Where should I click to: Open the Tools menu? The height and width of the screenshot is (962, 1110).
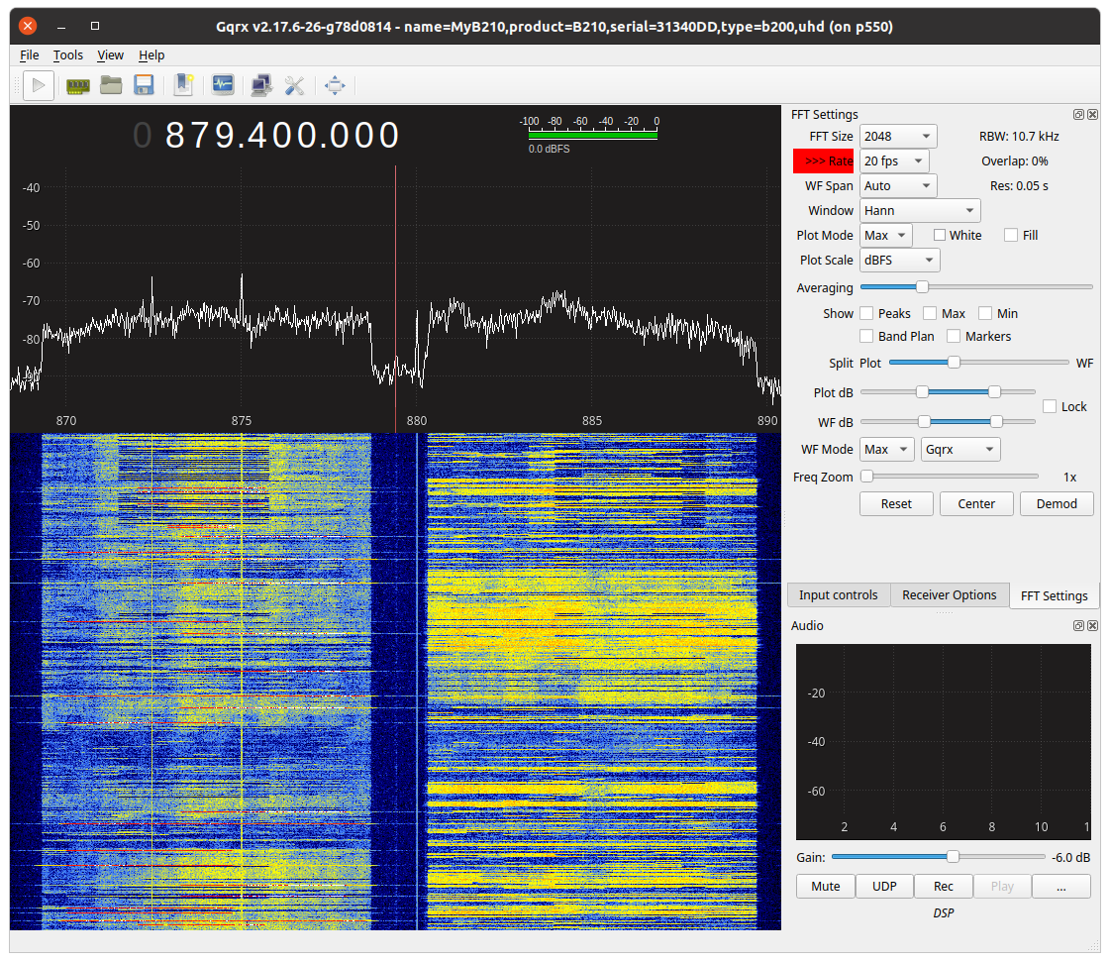coord(68,55)
